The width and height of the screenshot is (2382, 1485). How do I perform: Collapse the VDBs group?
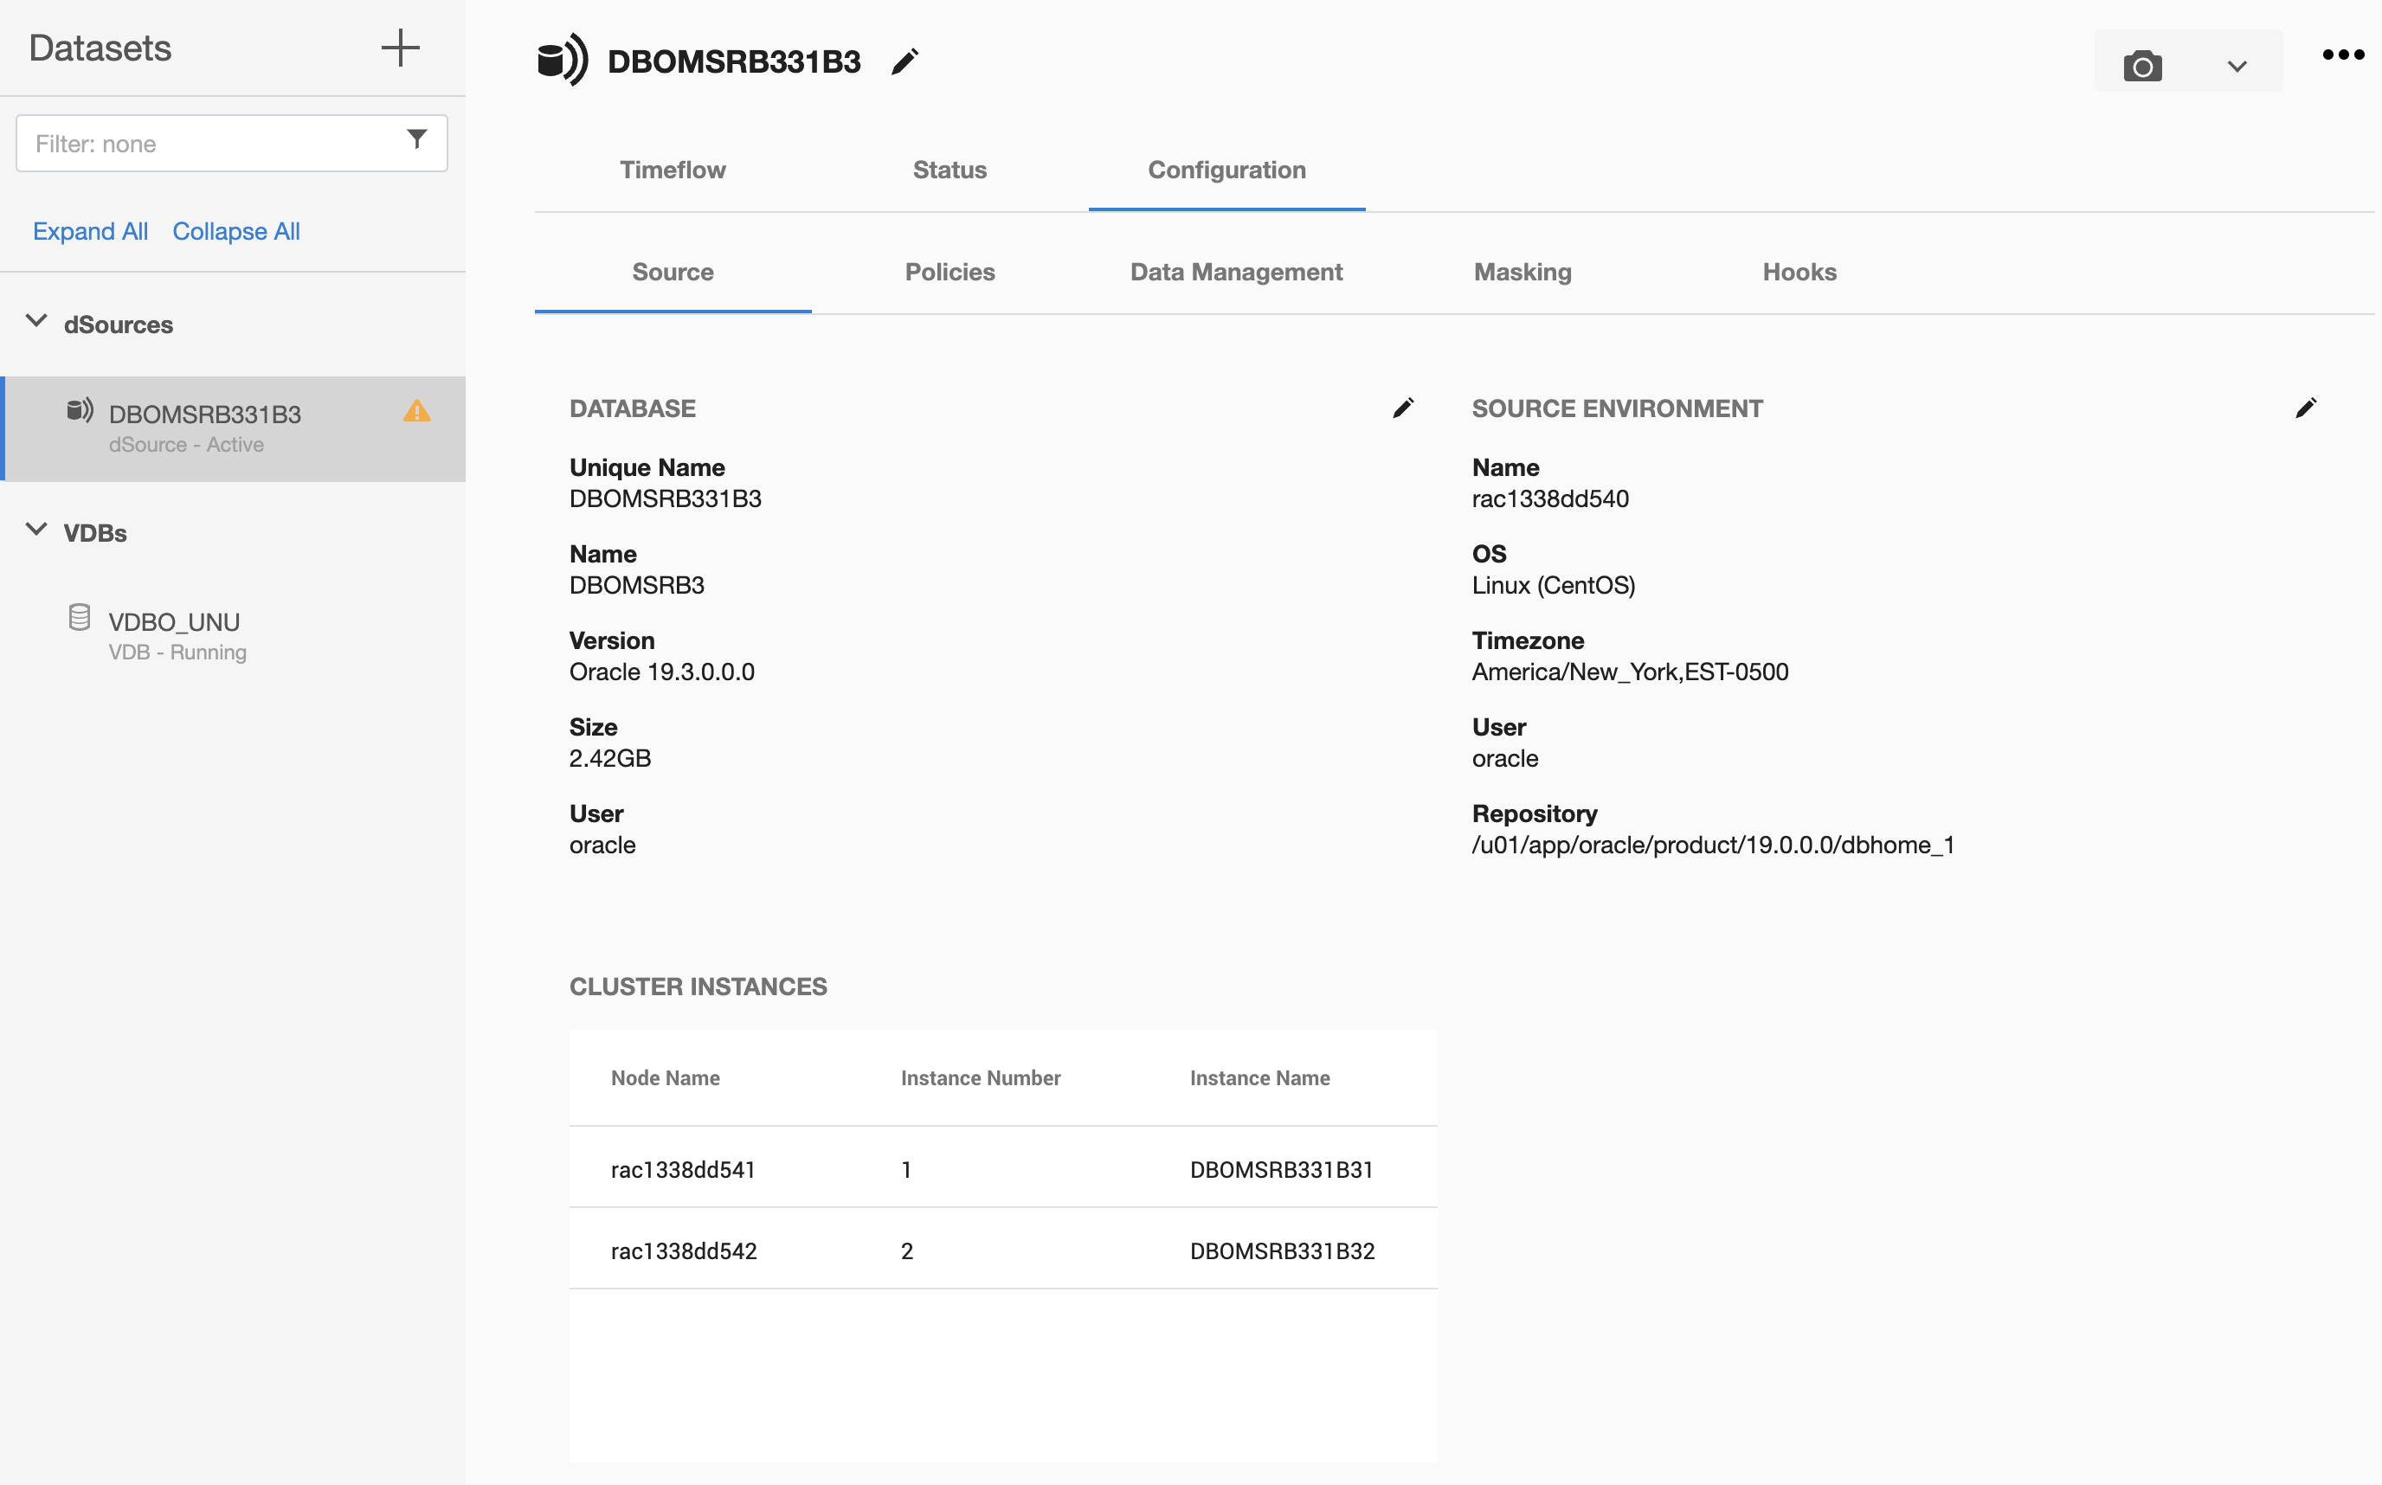36,530
